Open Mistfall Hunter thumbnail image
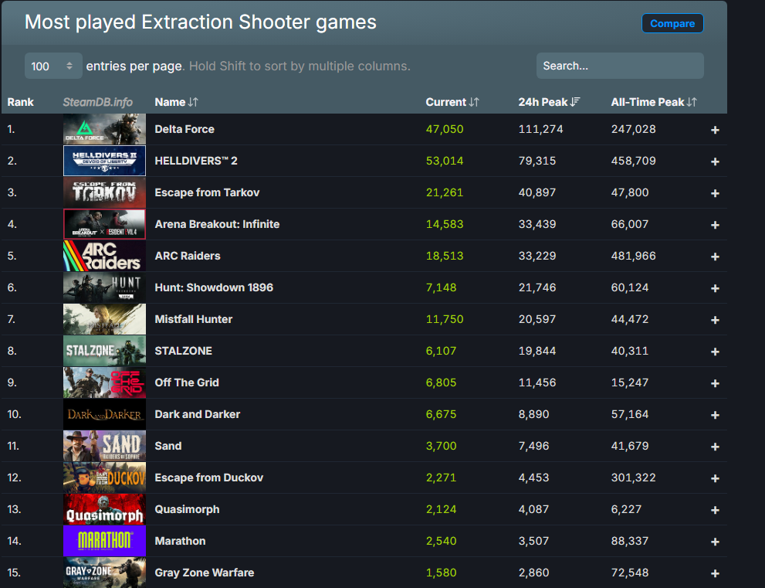The height and width of the screenshot is (588, 765). tap(104, 319)
